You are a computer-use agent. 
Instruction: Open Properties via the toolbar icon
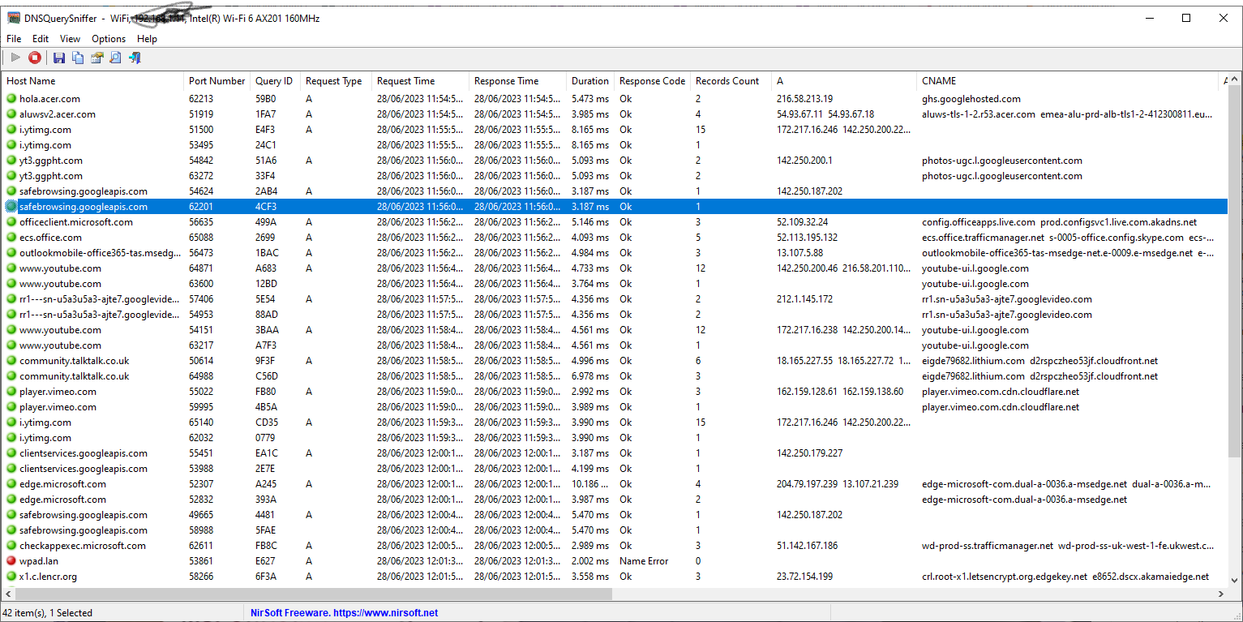[97, 58]
